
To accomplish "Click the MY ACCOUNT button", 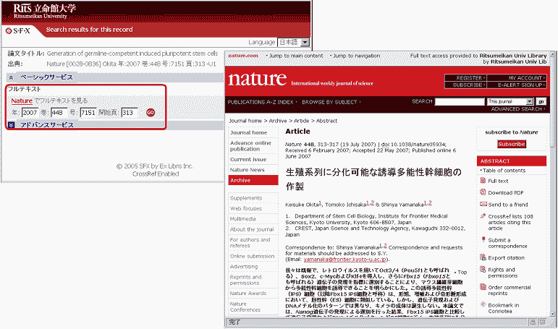I will point(516,77).
